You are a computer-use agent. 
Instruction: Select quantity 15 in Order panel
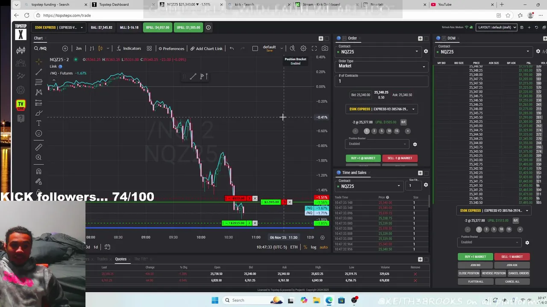coord(397,131)
